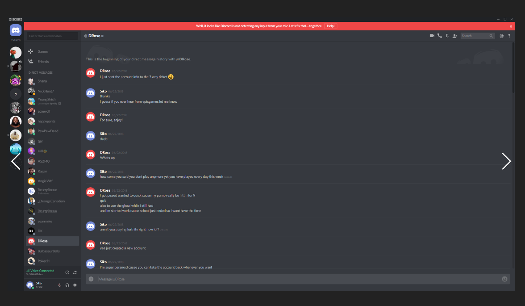Screen dimensions: 525x306
Task: Open the emoji picker in message box
Action: 504,279
